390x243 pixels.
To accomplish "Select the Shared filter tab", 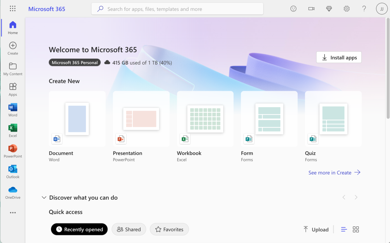I will 129,229.
